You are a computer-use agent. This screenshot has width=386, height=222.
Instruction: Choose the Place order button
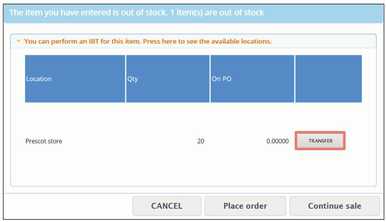pos(245,206)
